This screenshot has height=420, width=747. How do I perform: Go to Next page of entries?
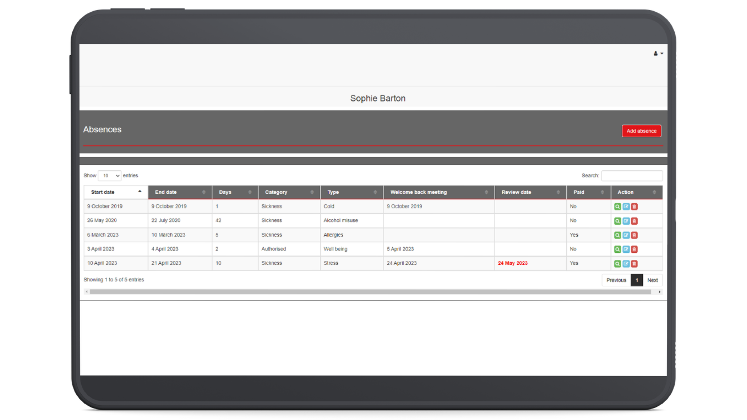(652, 280)
